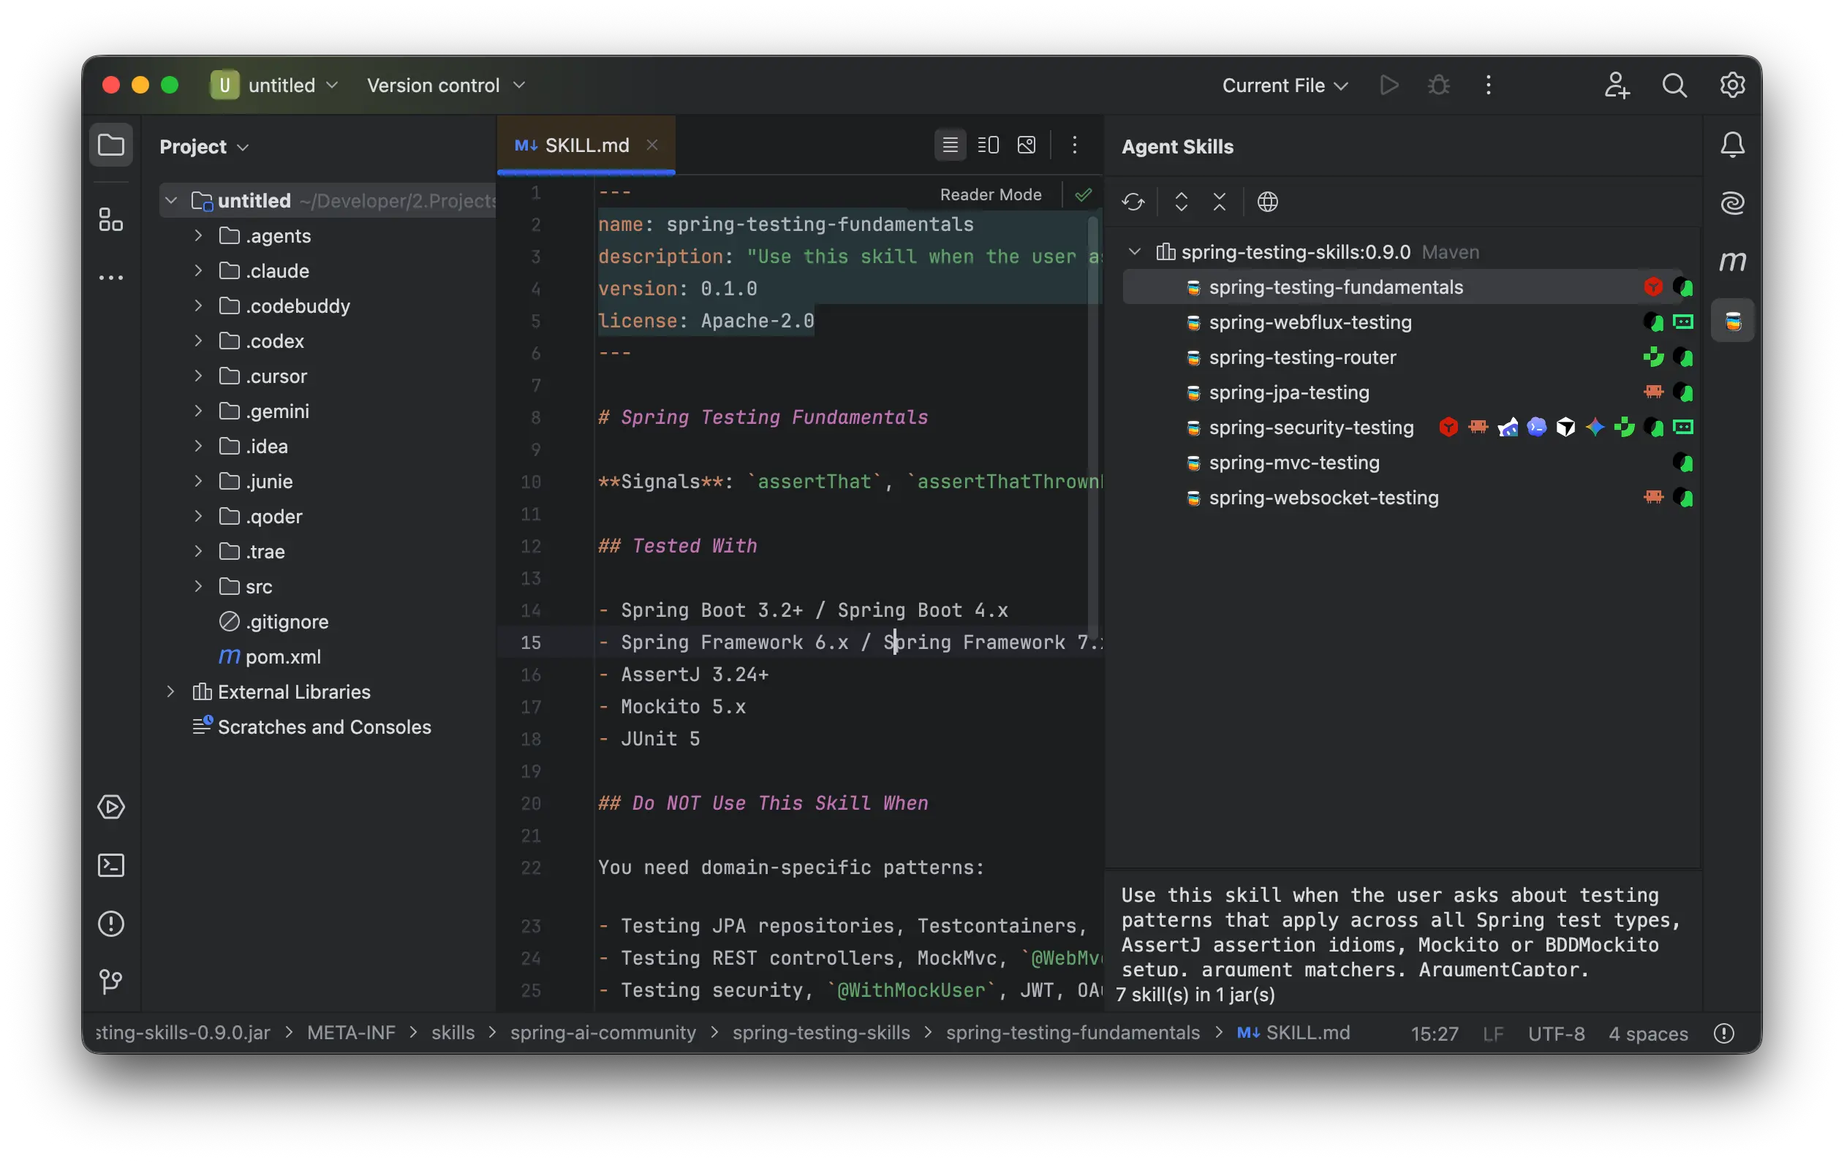The height and width of the screenshot is (1162, 1844).
Task: Open the Project view dropdown
Action: coord(204,146)
